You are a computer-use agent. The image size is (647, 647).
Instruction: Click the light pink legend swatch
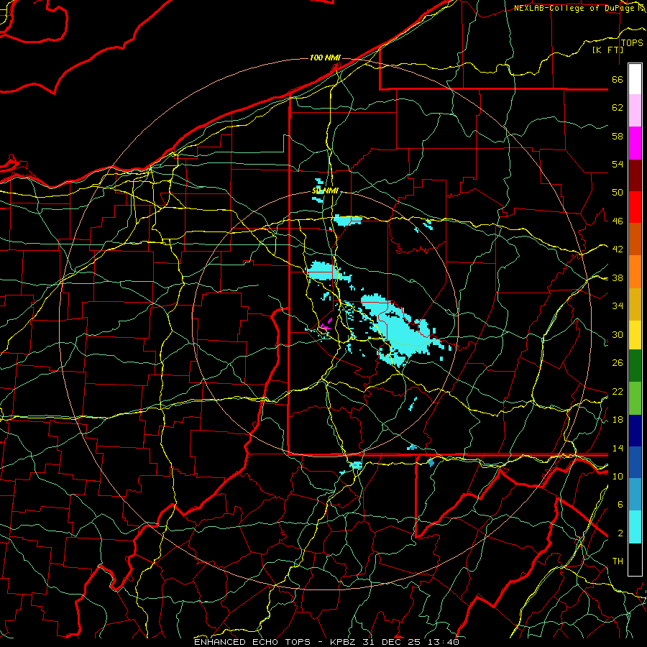pyautogui.click(x=635, y=111)
